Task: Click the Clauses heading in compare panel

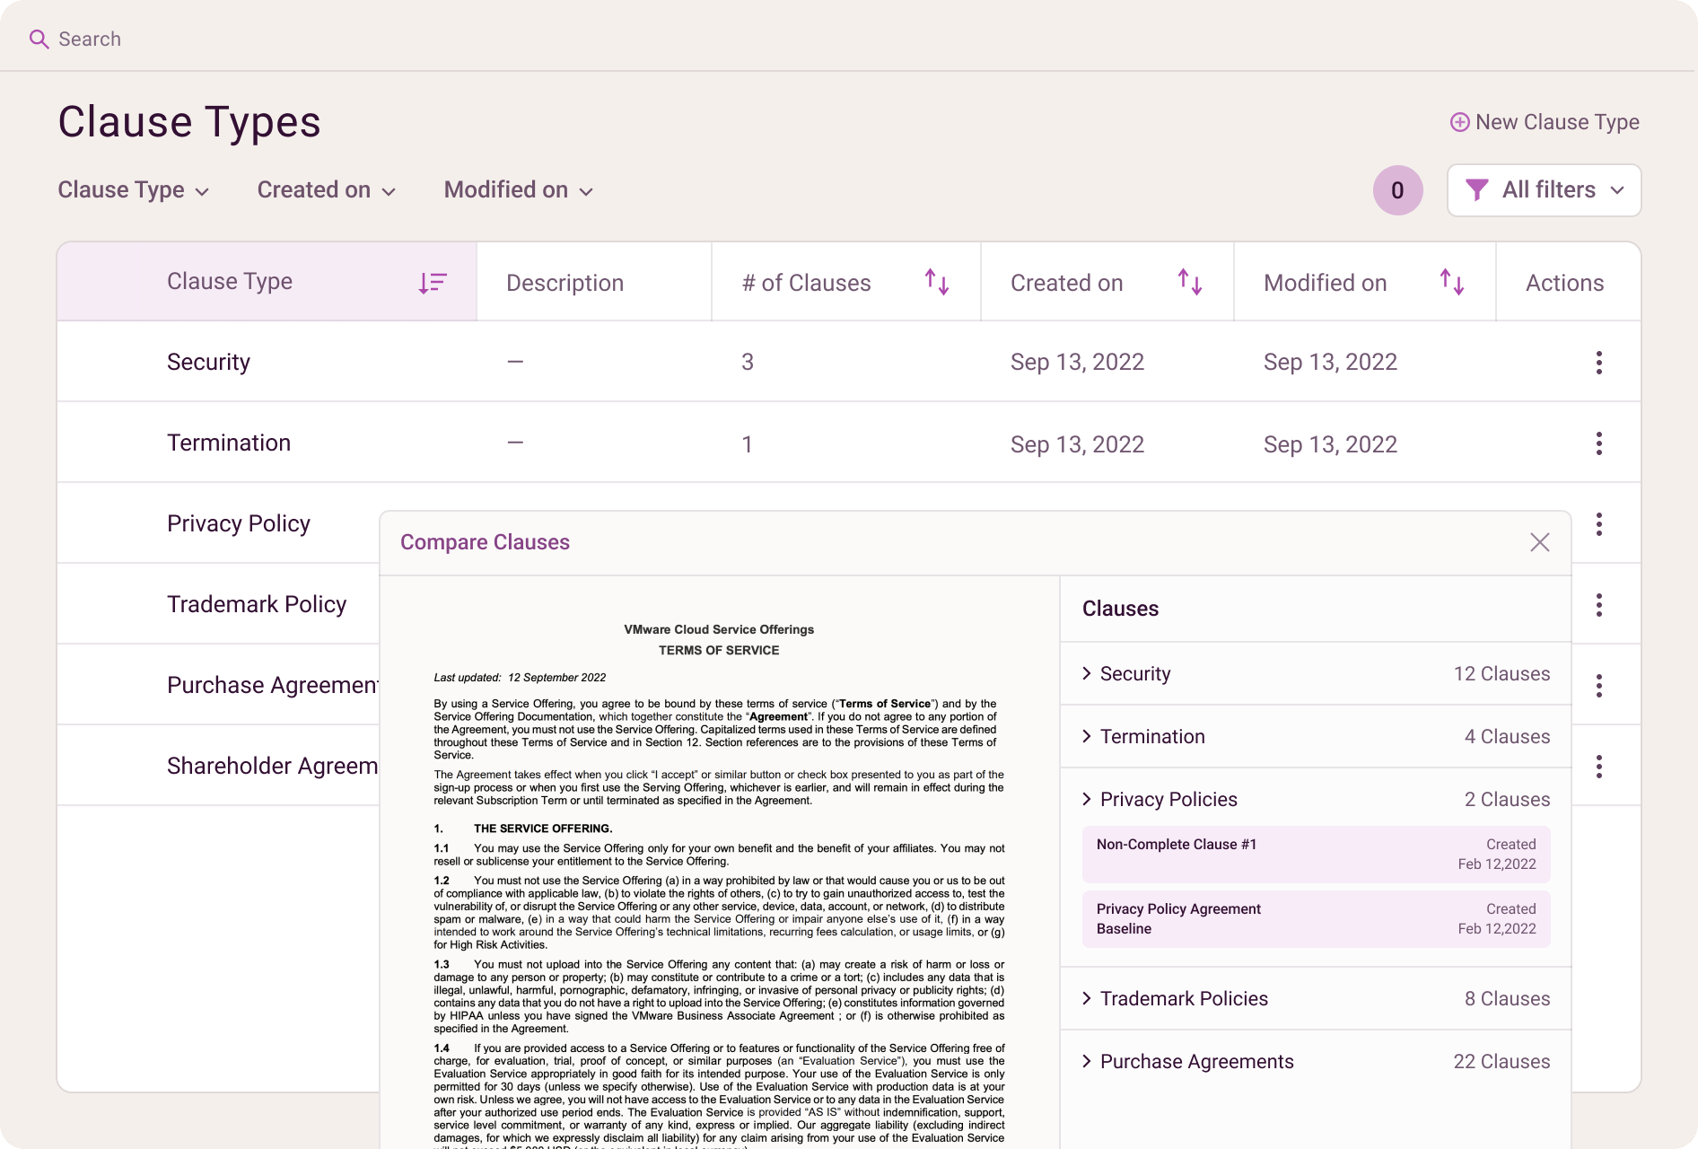Action: (x=1120, y=609)
